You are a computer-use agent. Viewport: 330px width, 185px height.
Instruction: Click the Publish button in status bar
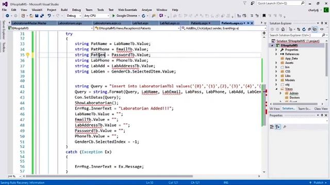318,183
